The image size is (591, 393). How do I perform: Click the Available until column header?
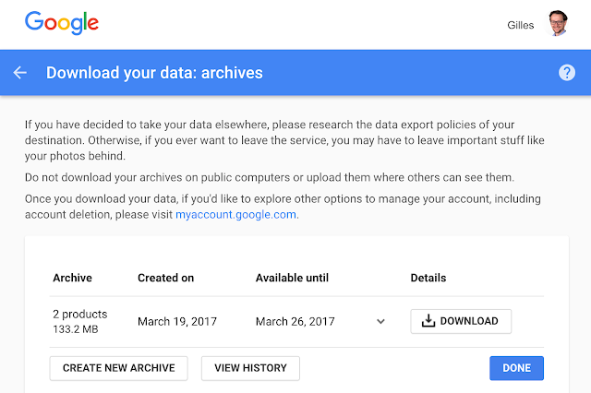[x=292, y=278]
